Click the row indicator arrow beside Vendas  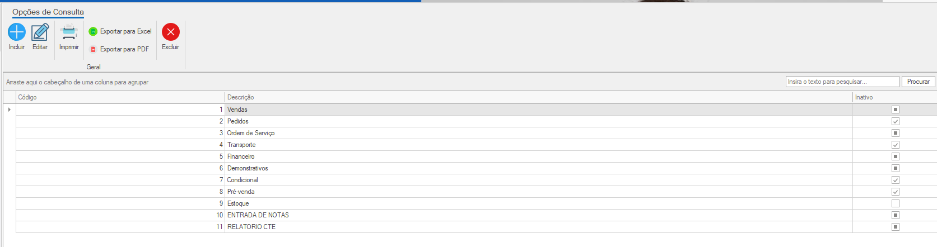tap(10, 110)
